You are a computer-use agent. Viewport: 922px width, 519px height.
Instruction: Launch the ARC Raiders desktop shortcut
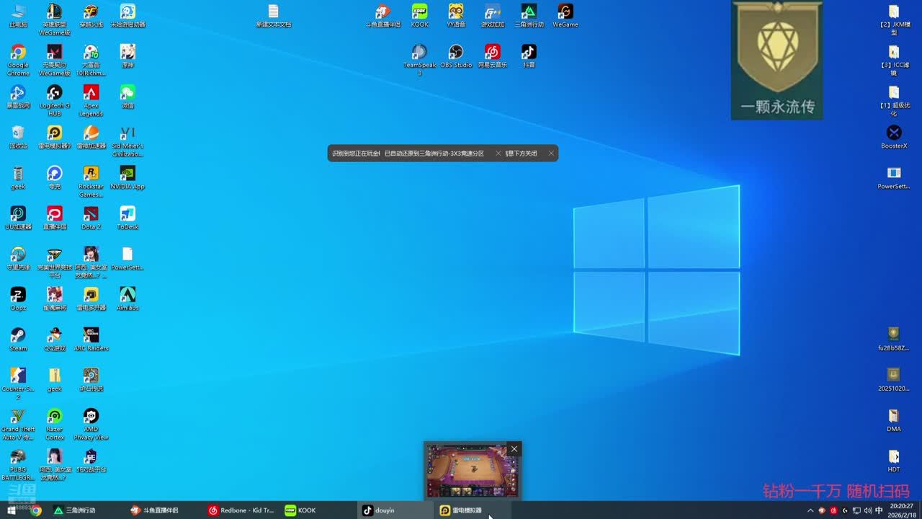(91, 336)
